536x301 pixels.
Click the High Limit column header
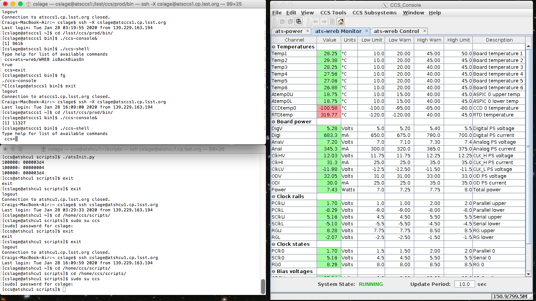(458, 40)
